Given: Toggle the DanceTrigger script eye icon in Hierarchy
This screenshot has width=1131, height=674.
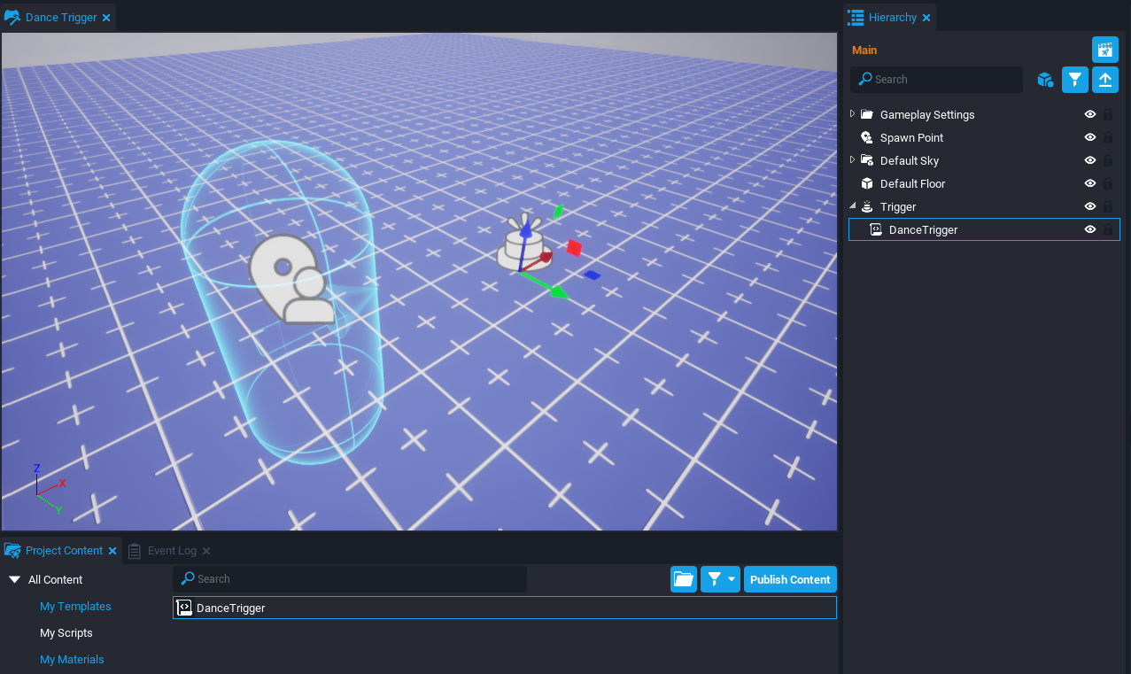Looking at the screenshot, I should tap(1090, 230).
